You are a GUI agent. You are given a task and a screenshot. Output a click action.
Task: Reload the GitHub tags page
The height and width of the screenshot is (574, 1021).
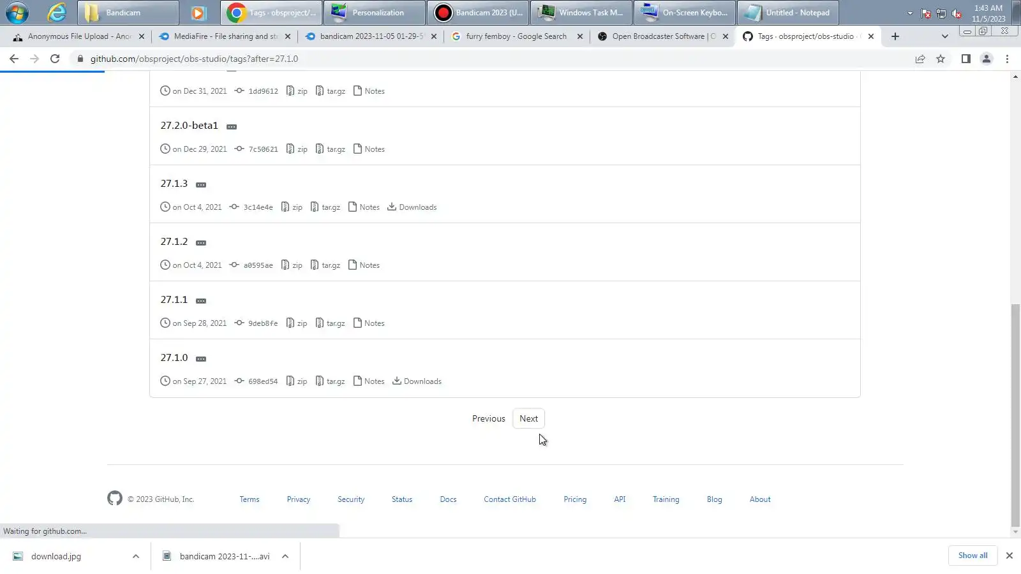(x=55, y=59)
